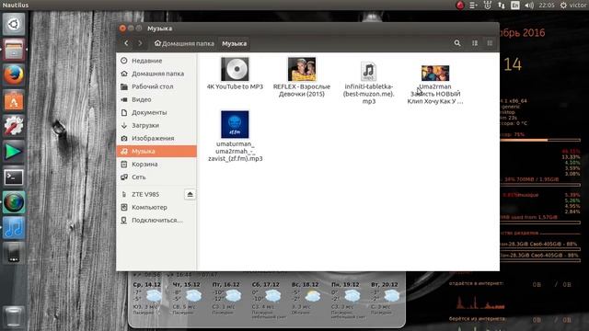Open the phone device icon in the launcher
Screen dimensions: 589x331
[x=14, y=253]
